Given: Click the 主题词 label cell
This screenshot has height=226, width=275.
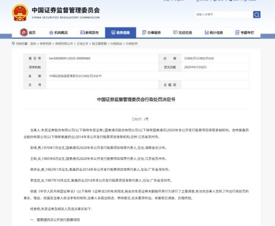Looking at the screenshot, I should (x=170, y=85).
